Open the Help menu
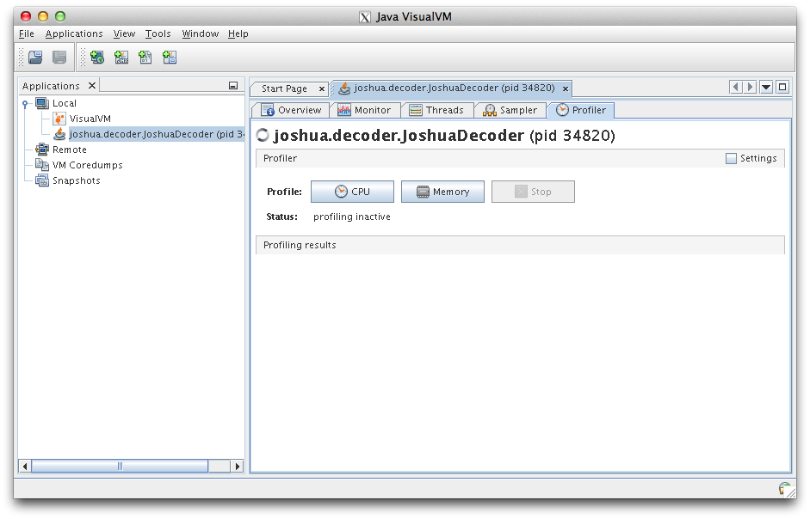810x519 pixels. pyautogui.click(x=238, y=34)
